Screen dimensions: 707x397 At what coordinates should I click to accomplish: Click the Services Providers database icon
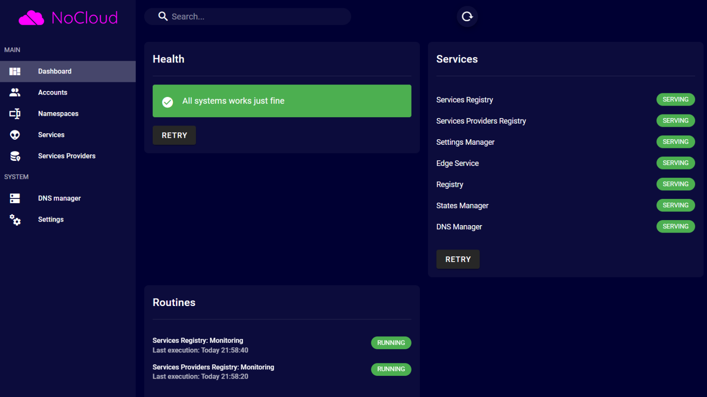pos(15,156)
